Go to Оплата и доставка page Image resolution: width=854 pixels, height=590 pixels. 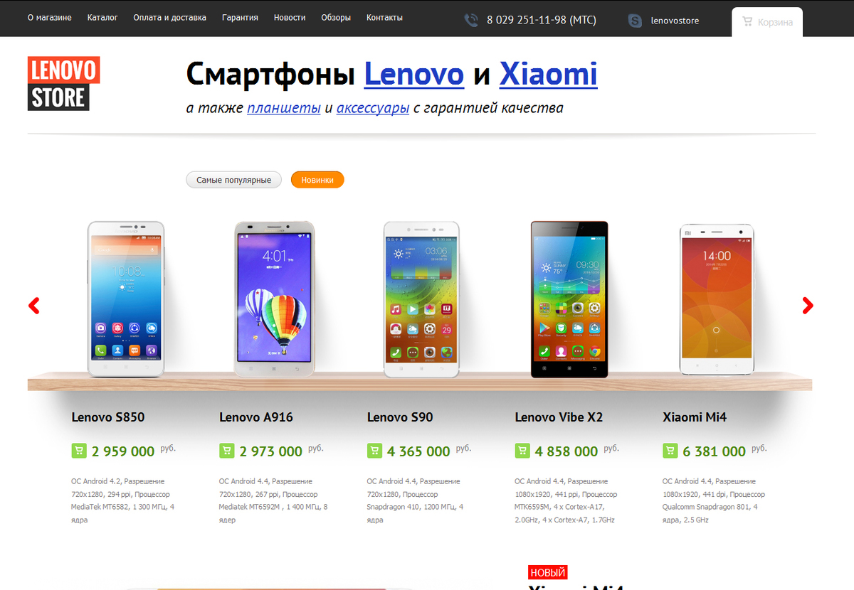[169, 18]
